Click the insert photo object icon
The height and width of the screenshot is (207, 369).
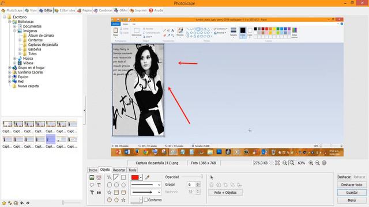click(x=92, y=178)
